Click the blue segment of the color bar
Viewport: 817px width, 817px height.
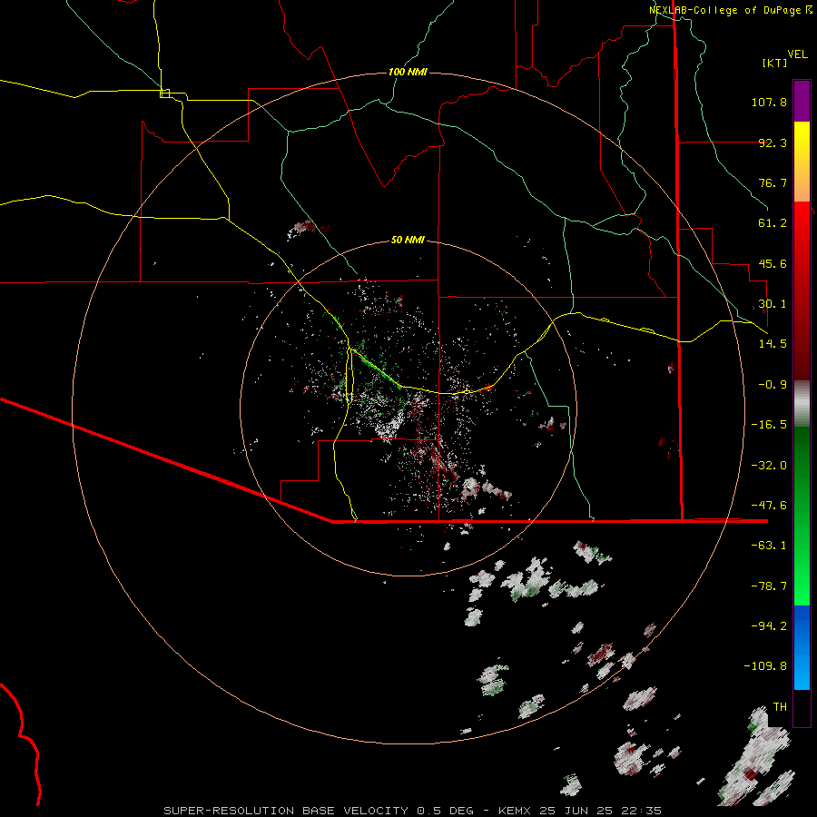[802, 647]
